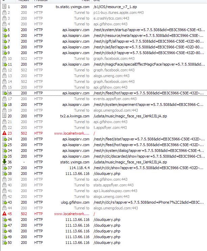
Task: Select the p11-buy.itunes.apple.com:443 tunnel row
Action: [x=118, y=13]
